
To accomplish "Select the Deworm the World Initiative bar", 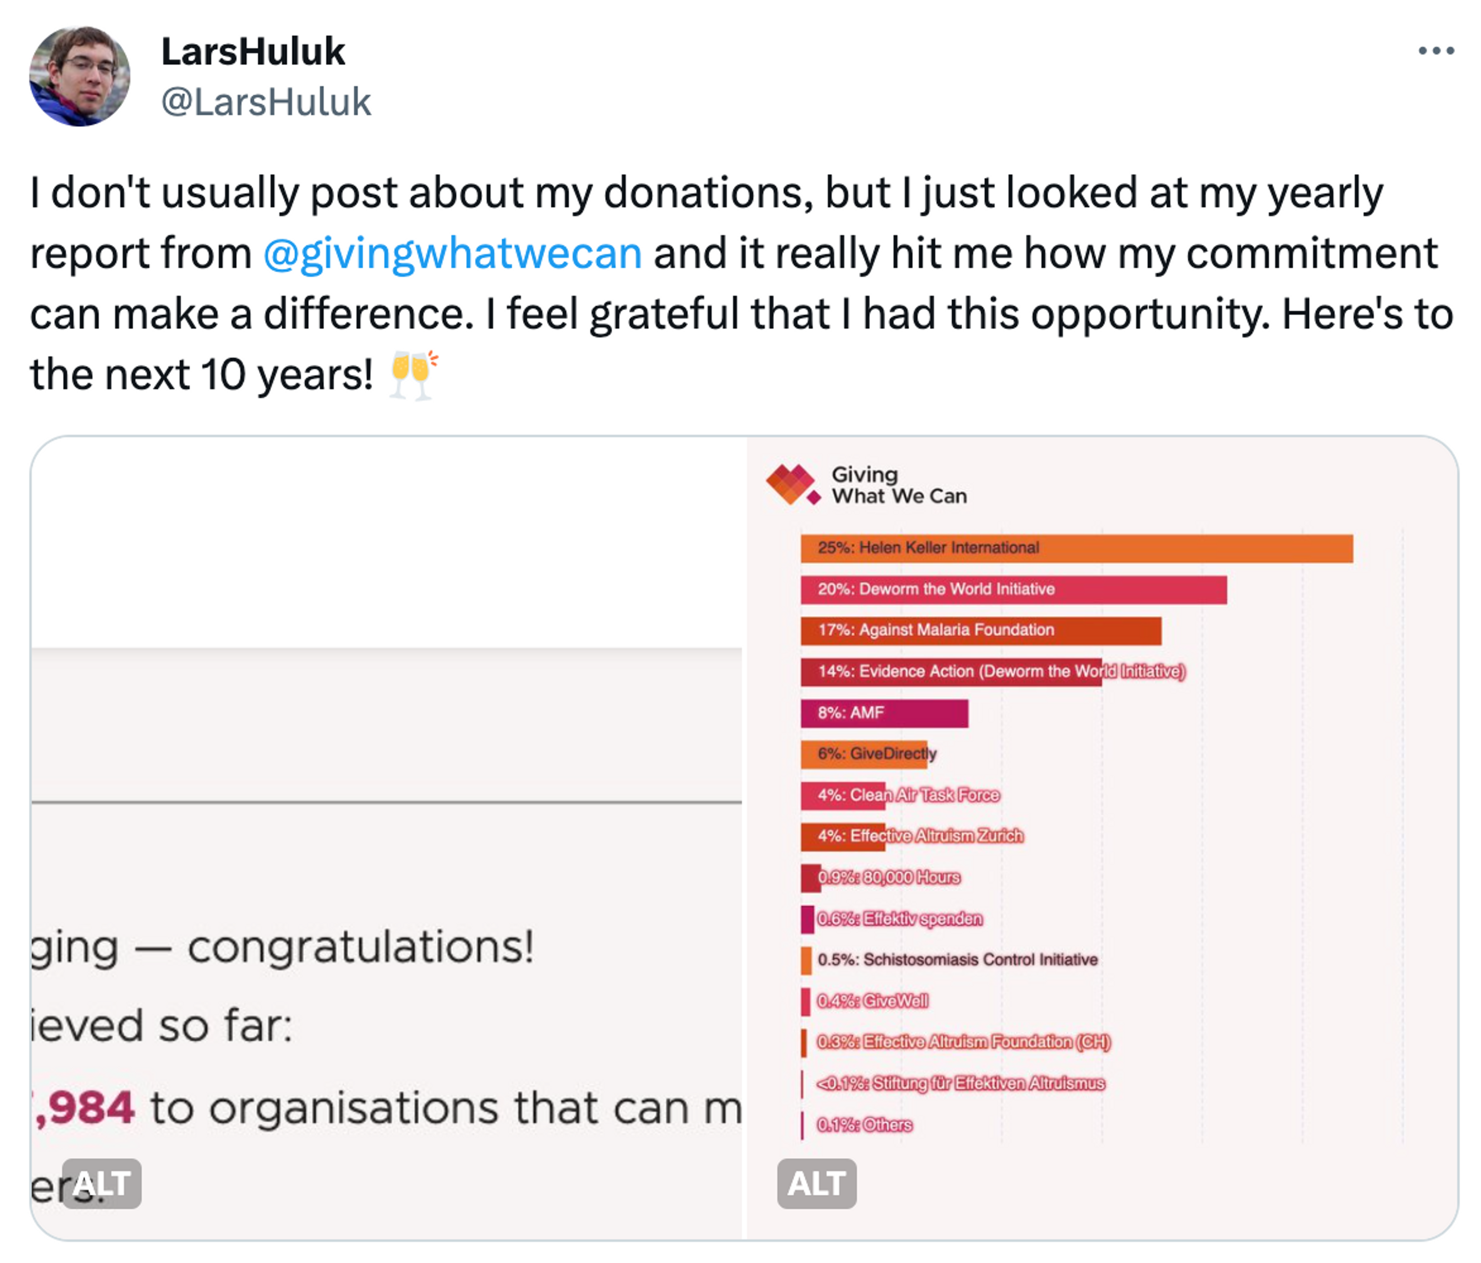I will (1015, 589).
